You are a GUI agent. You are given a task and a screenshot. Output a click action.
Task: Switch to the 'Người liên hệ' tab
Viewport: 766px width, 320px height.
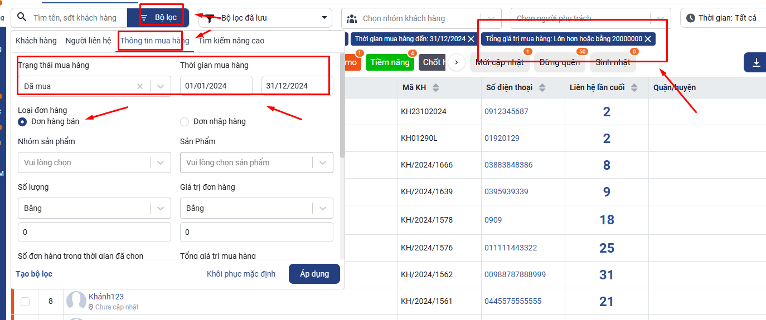88,41
